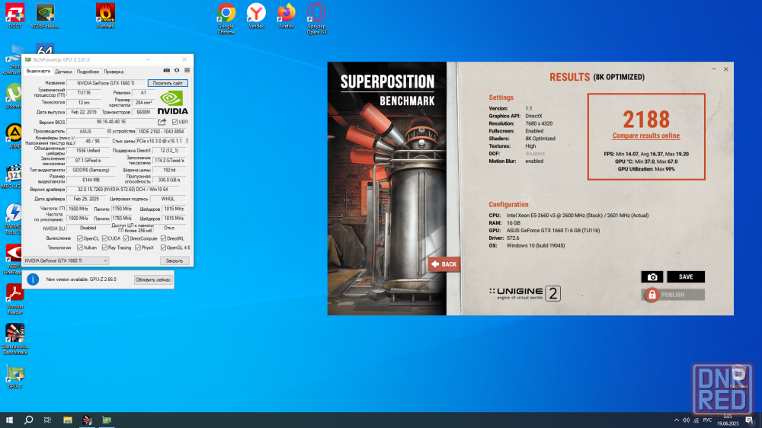Toggle DirectML checkbox

[x=163, y=238]
